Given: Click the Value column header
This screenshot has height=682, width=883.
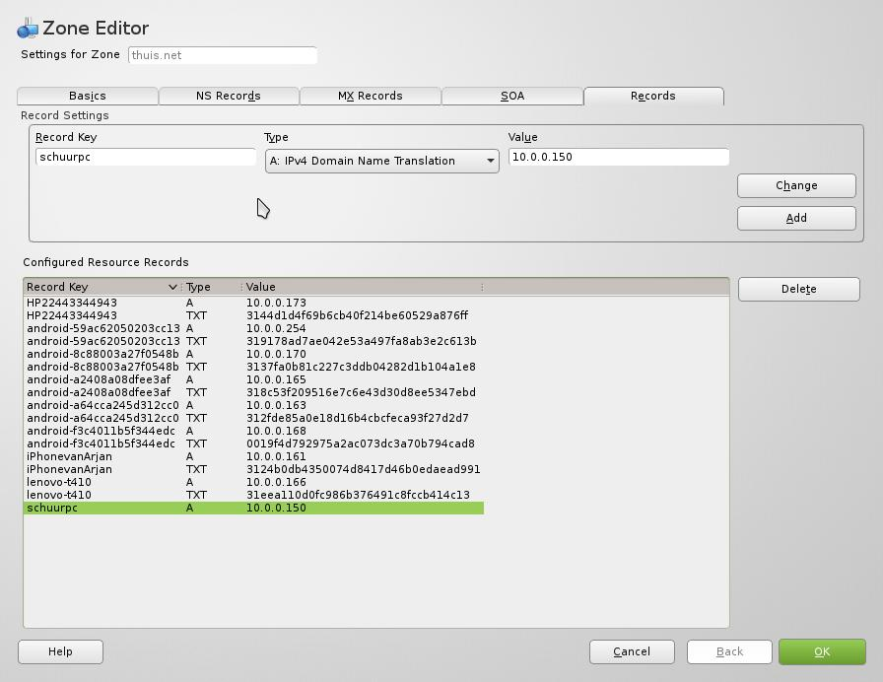Looking at the screenshot, I should point(361,287).
